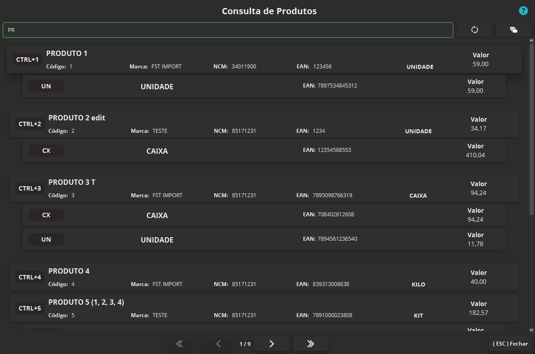Viewport: 535px width, 354px height.
Task: Click scrollbar up arrow at top
Action: tap(531, 41)
